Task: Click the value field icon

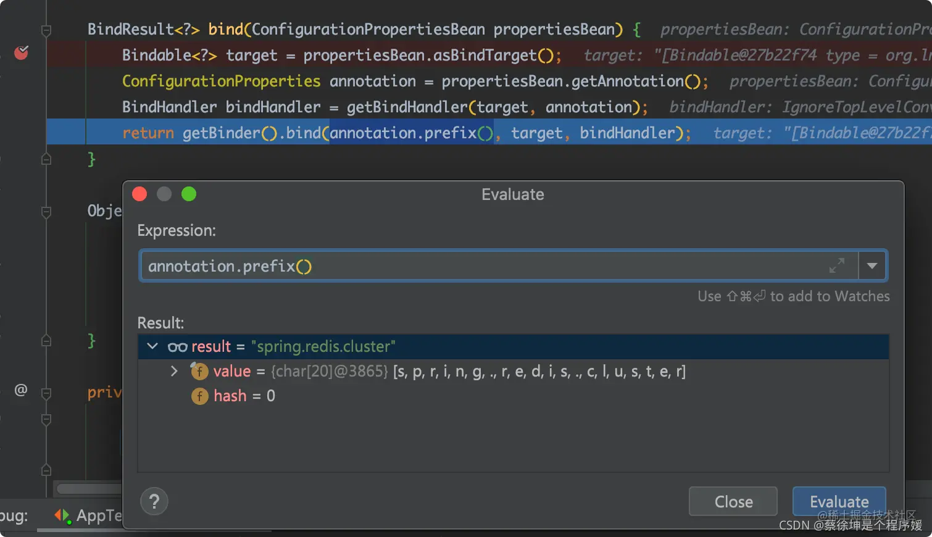Action: click(199, 371)
